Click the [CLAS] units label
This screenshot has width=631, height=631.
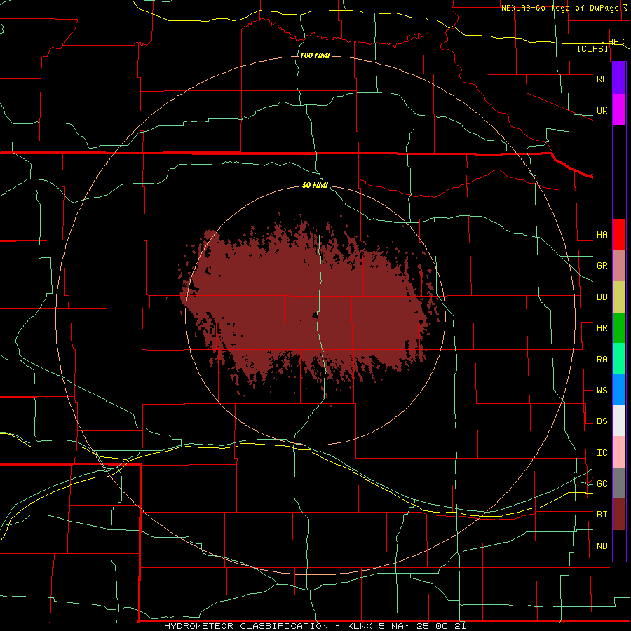click(x=592, y=49)
